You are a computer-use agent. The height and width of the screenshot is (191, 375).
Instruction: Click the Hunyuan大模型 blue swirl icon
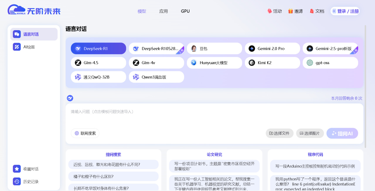[194, 63]
